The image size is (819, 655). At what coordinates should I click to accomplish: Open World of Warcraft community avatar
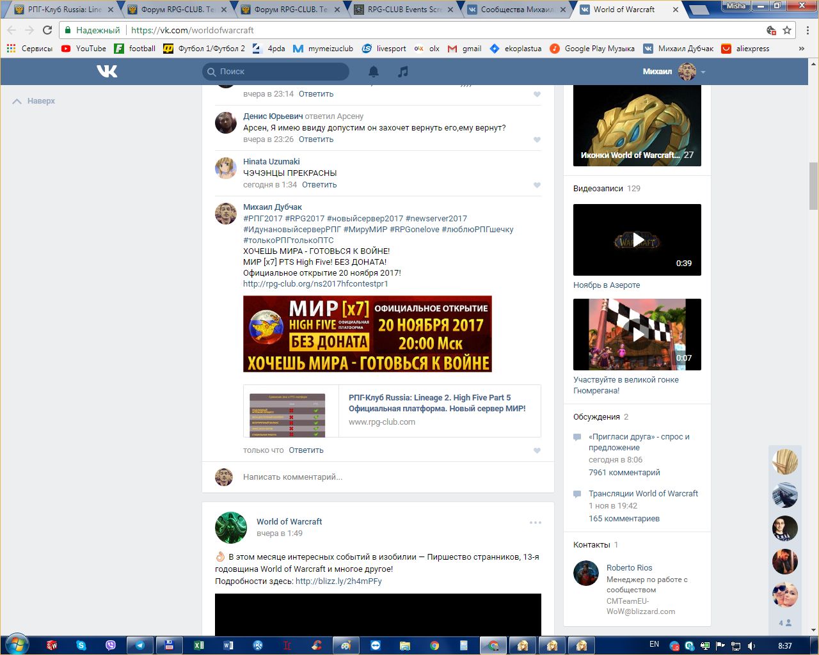tap(231, 528)
